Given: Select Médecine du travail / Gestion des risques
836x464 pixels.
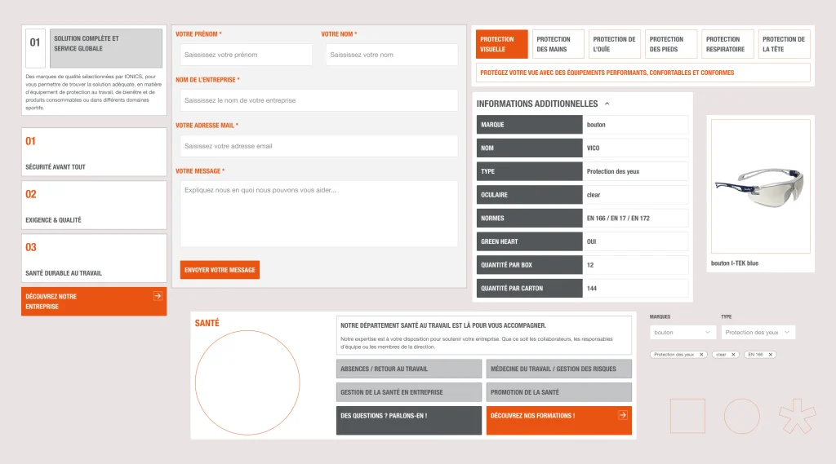Looking at the screenshot, I should (x=558, y=369).
